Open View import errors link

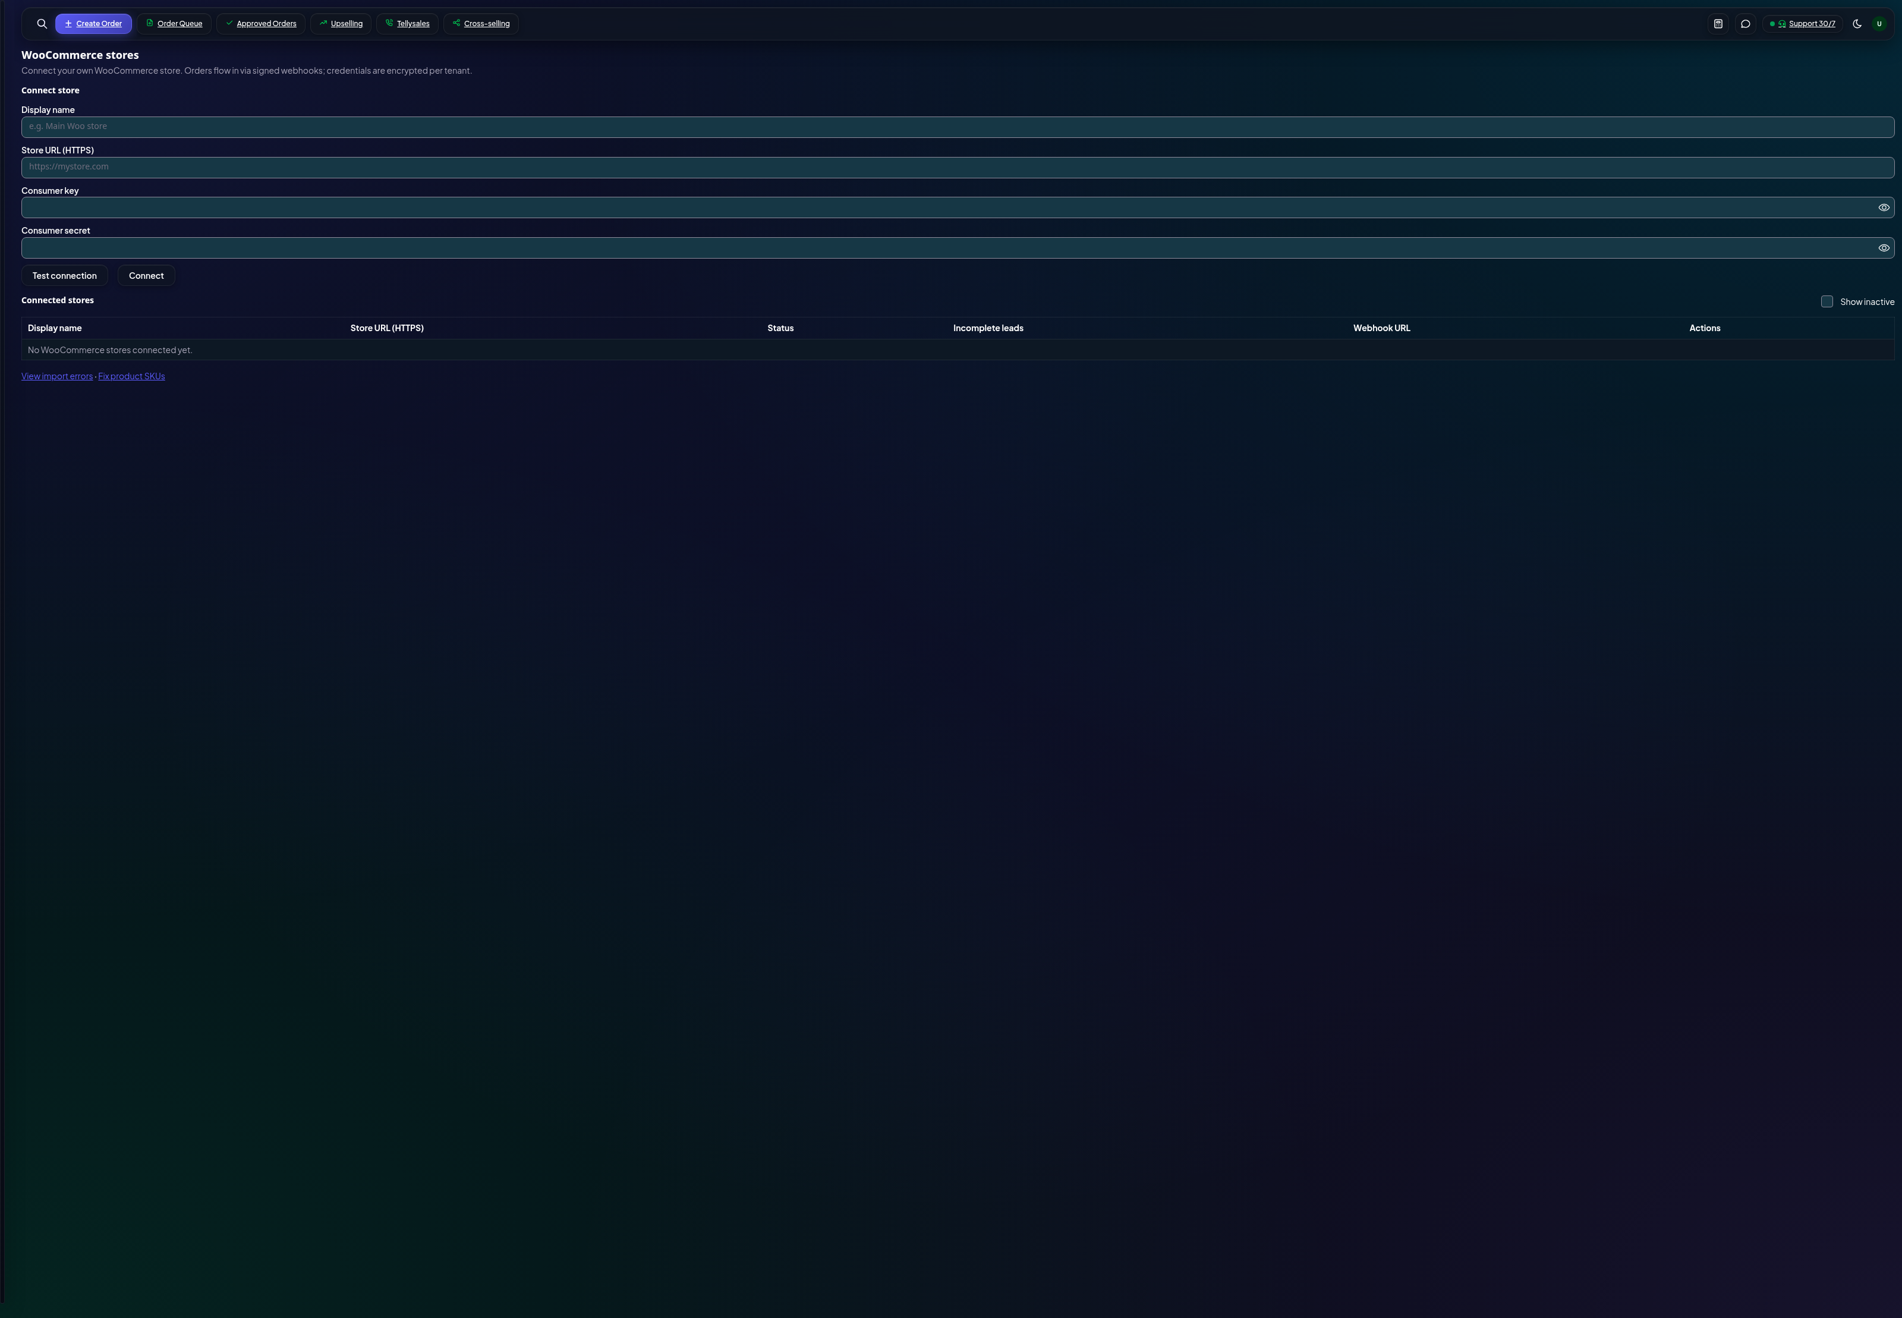pyautogui.click(x=57, y=376)
